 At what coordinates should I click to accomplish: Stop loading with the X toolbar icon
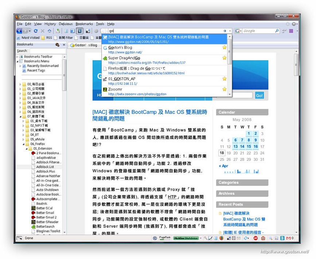click(43, 31)
